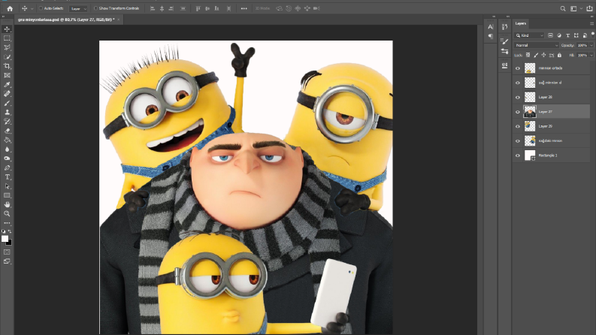The height and width of the screenshot is (335, 596).
Task: Align top edges in options bar
Action: coord(198,8)
